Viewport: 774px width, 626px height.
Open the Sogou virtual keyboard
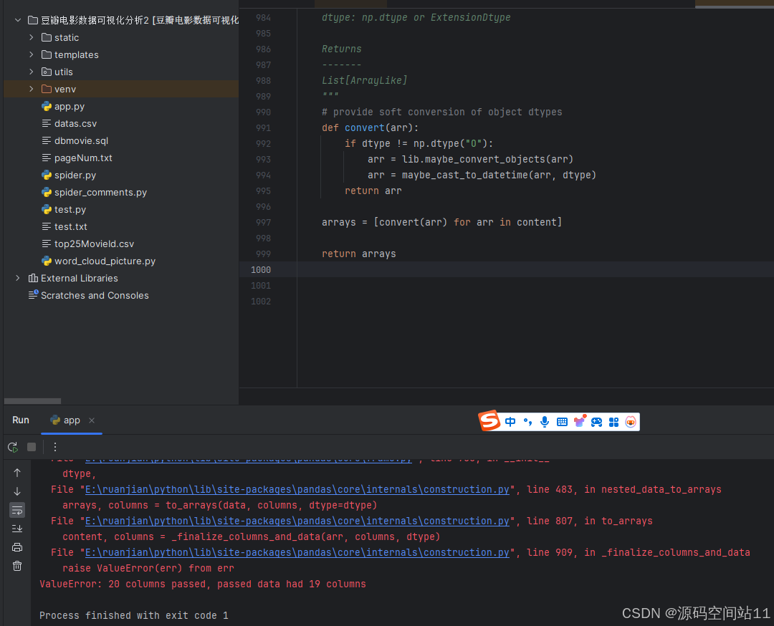[562, 422]
